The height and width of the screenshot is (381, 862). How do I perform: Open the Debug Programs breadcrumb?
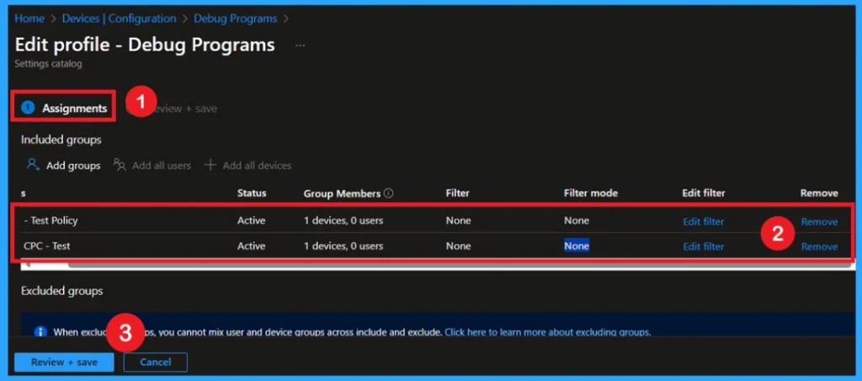pos(236,19)
